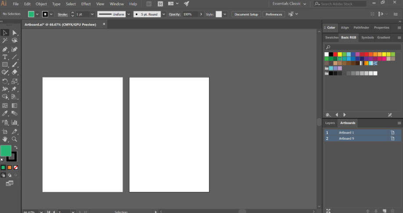Swap fill and stroke colors

tap(16, 148)
